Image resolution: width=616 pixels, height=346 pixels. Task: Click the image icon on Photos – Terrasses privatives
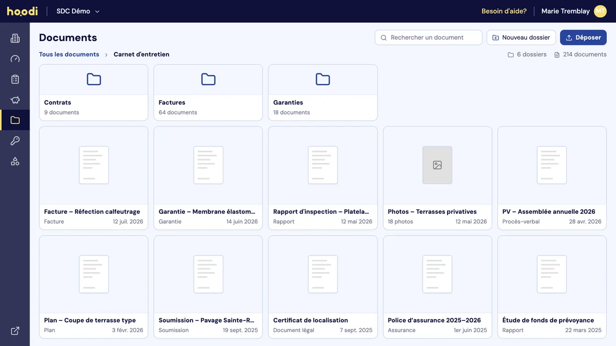437,165
